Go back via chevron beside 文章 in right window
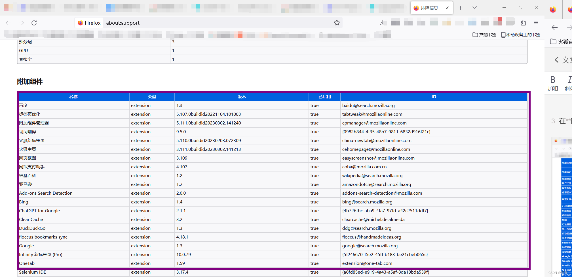 tap(557, 60)
